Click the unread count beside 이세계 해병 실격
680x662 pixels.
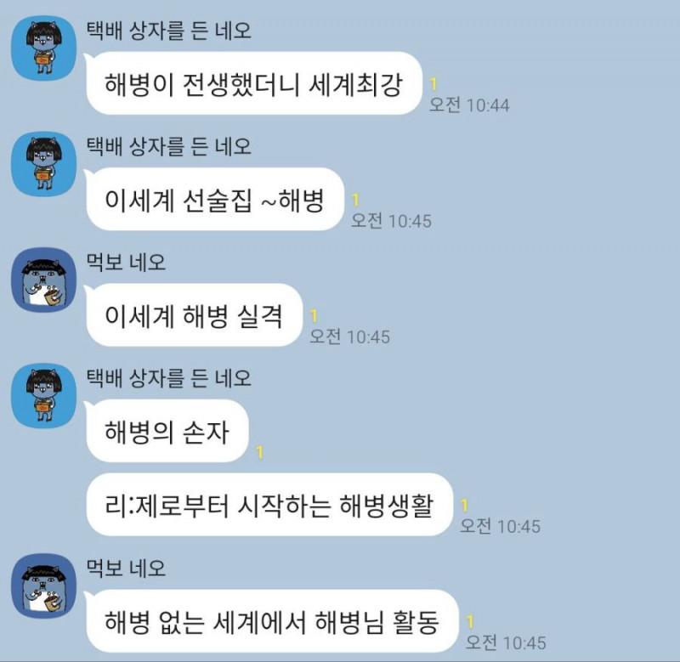point(314,315)
